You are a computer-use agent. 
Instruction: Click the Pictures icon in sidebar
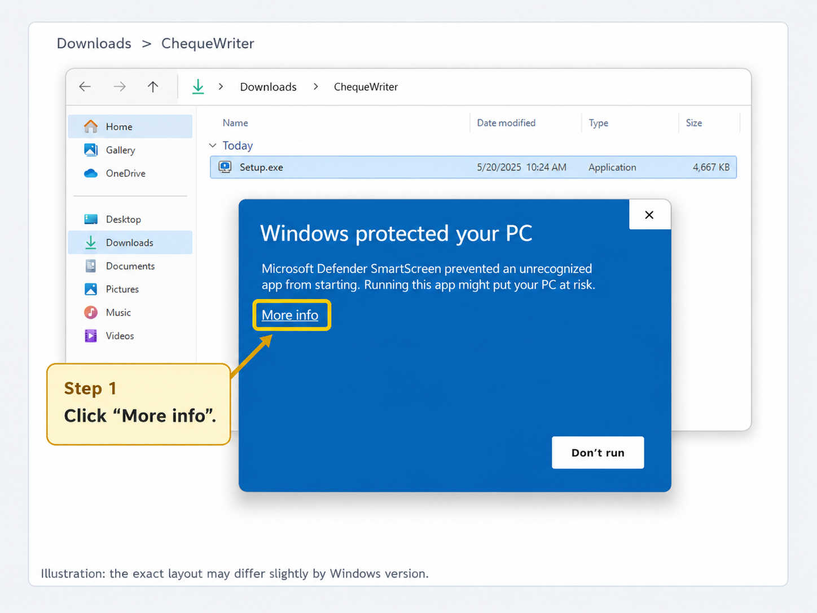(91, 289)
